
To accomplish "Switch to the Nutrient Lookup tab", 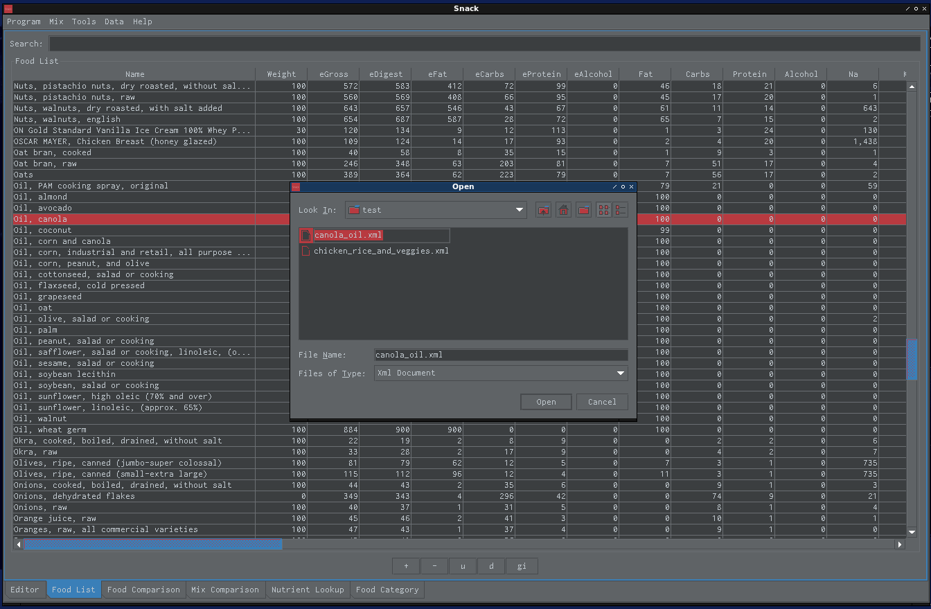I will (x=308, y=590).
